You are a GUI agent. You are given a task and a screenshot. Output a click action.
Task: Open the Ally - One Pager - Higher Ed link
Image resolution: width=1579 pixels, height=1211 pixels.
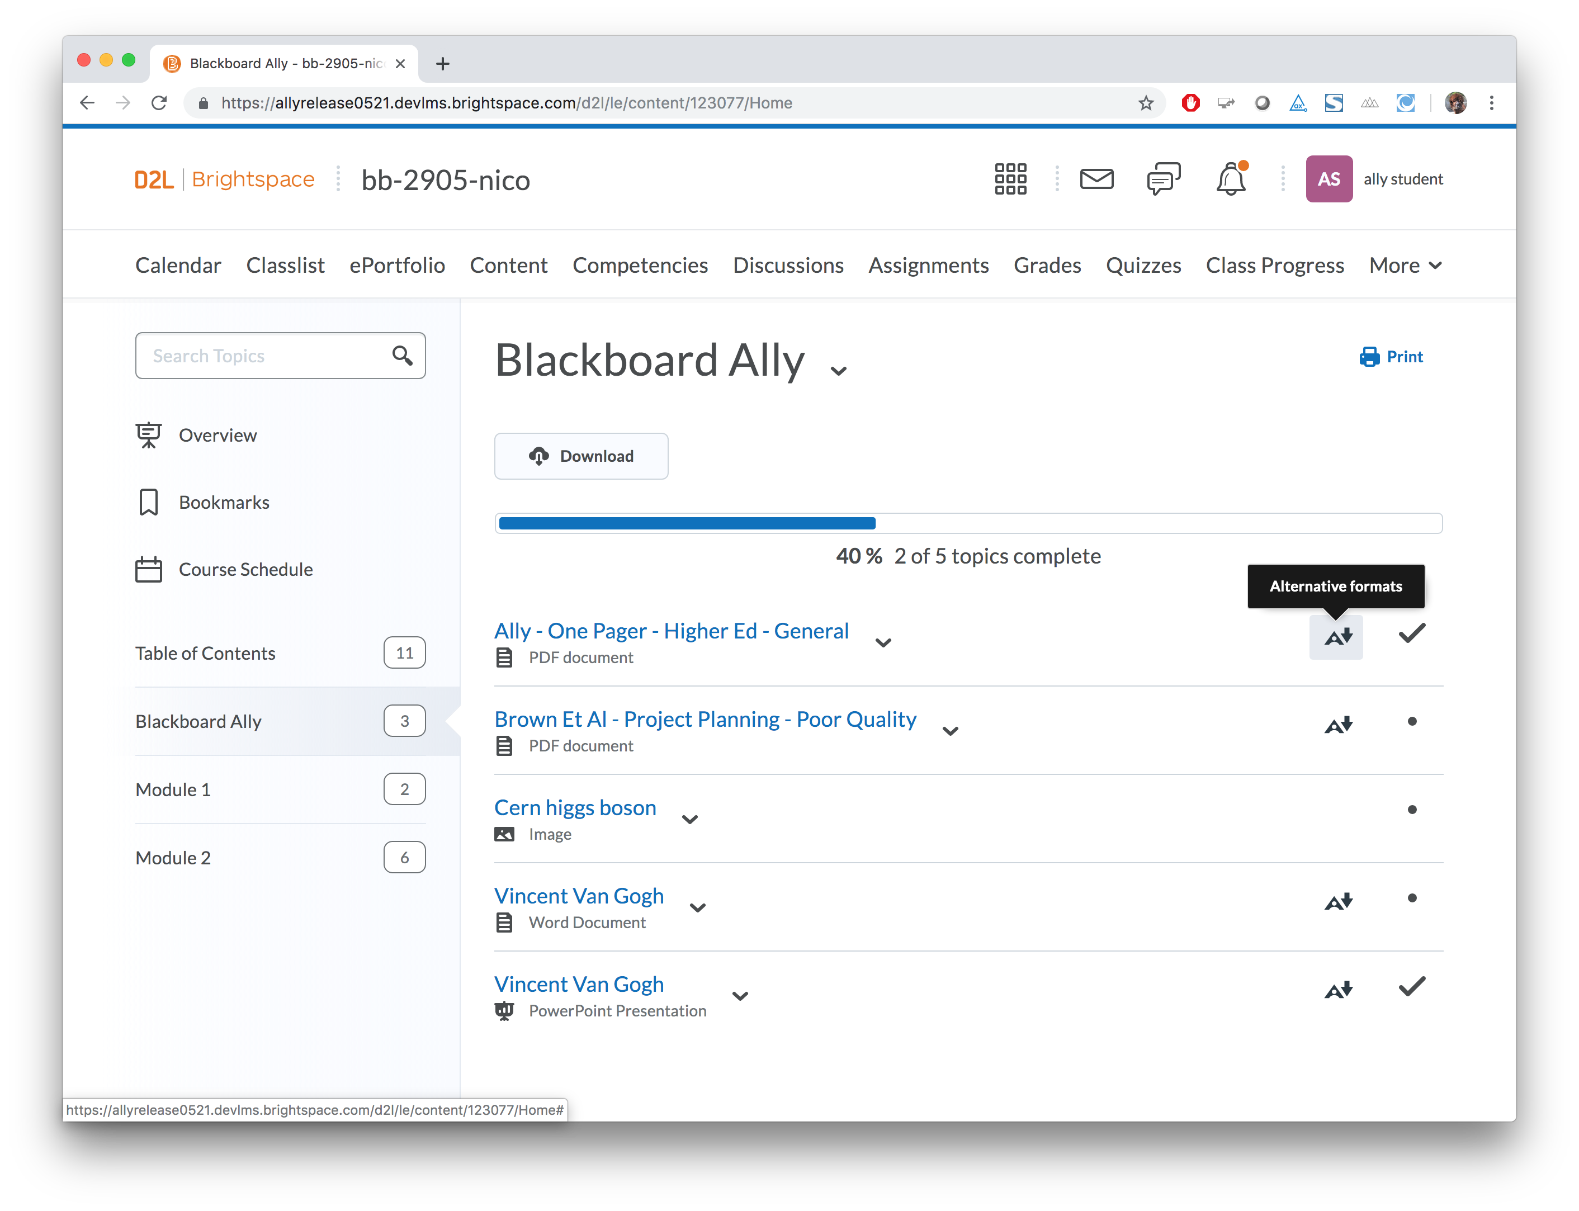coord(671,631)
